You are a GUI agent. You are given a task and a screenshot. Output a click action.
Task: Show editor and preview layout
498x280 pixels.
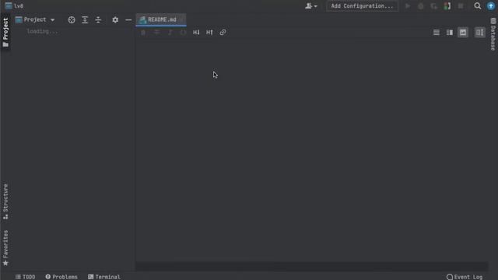(x=450, y=33)
